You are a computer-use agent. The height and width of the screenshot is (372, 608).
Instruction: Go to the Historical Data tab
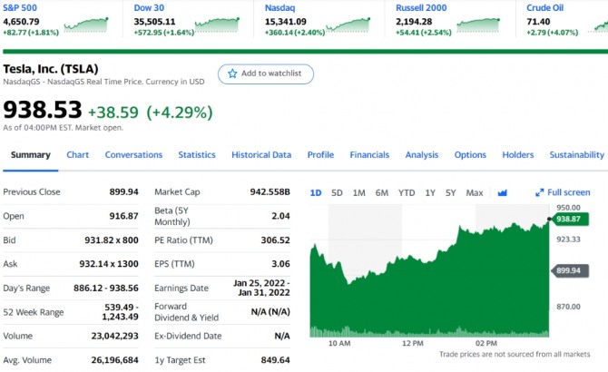(x=261, y=155)
